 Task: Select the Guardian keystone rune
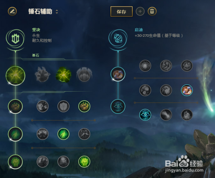point(84,74)
